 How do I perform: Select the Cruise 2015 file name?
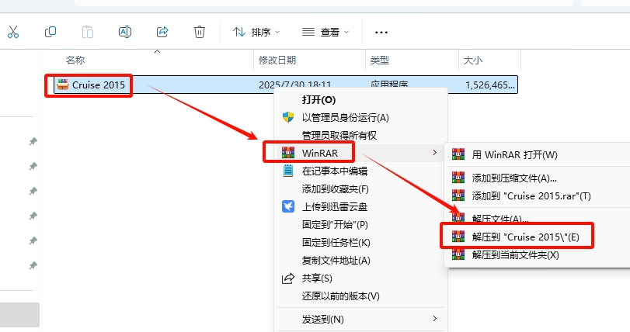click(x=99, y=85)
